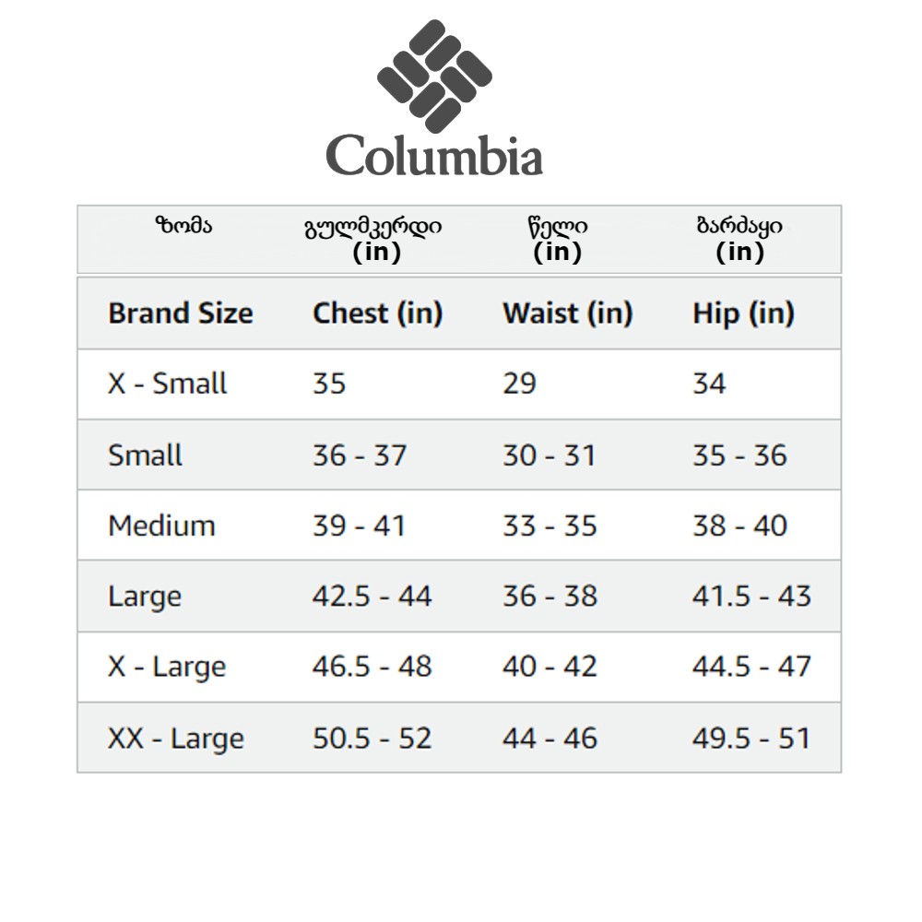Click the XX - Large size row label
The image size is (922, 922).
[x=175, y=739]
